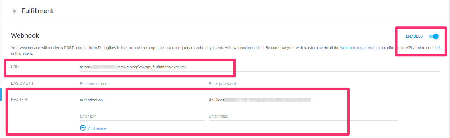Click the plus circle Add header icon
This screenshot has width=450, height=138.
(x=83, y=128)
